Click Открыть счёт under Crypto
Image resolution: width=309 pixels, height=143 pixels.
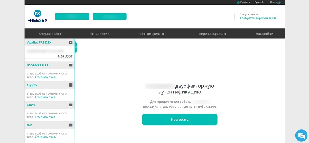click(x=45, y=97)
